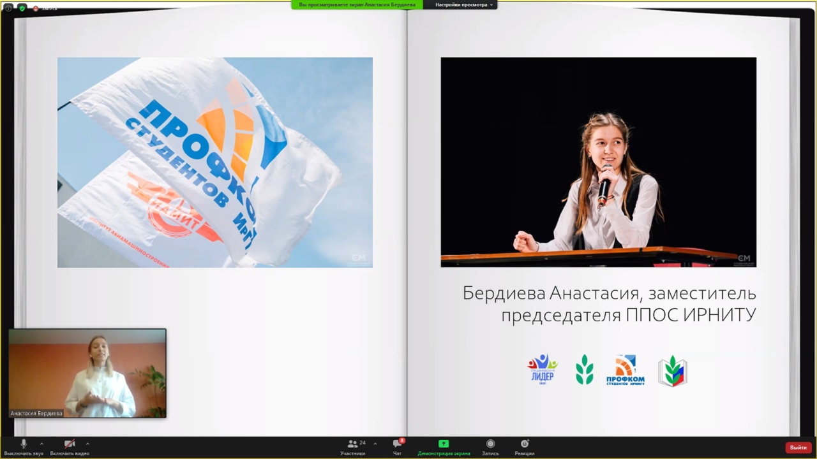Turn on camera with Включить видео
This screenshot has width=817, height=459.
[x=70, y=448]
